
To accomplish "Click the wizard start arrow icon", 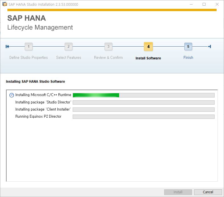I will click(7, 46).
